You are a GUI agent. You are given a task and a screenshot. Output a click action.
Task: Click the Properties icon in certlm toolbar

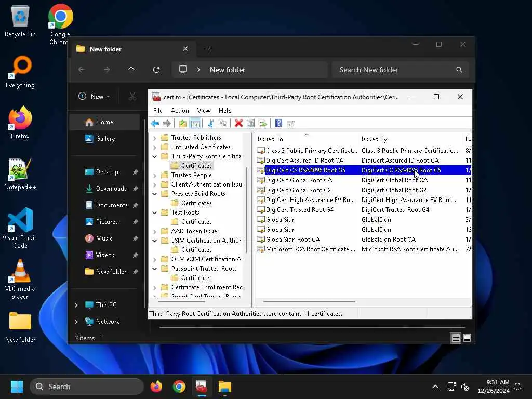[x=250, y=124]
